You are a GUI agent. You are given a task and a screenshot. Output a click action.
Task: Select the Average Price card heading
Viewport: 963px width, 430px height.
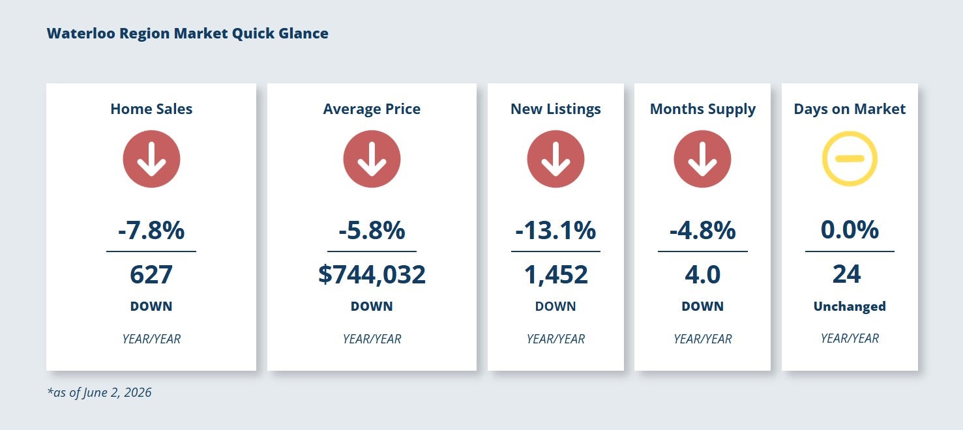[x=372, y=109]
